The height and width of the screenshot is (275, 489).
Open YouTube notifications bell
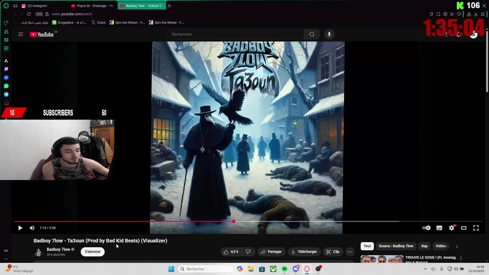point(458,34)
